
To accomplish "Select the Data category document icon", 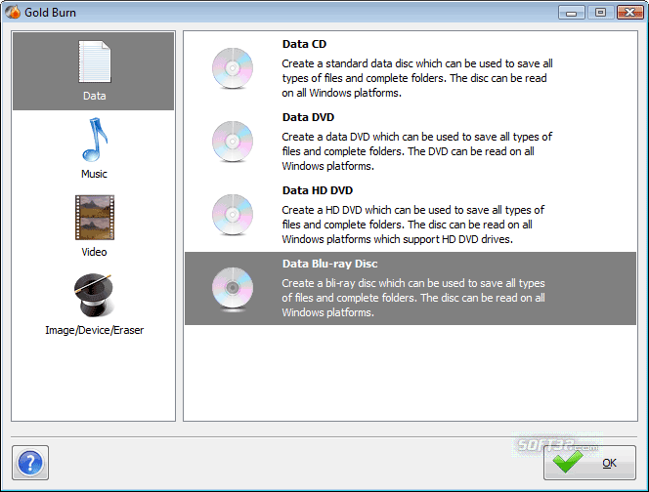I will [x=95, y=61].
